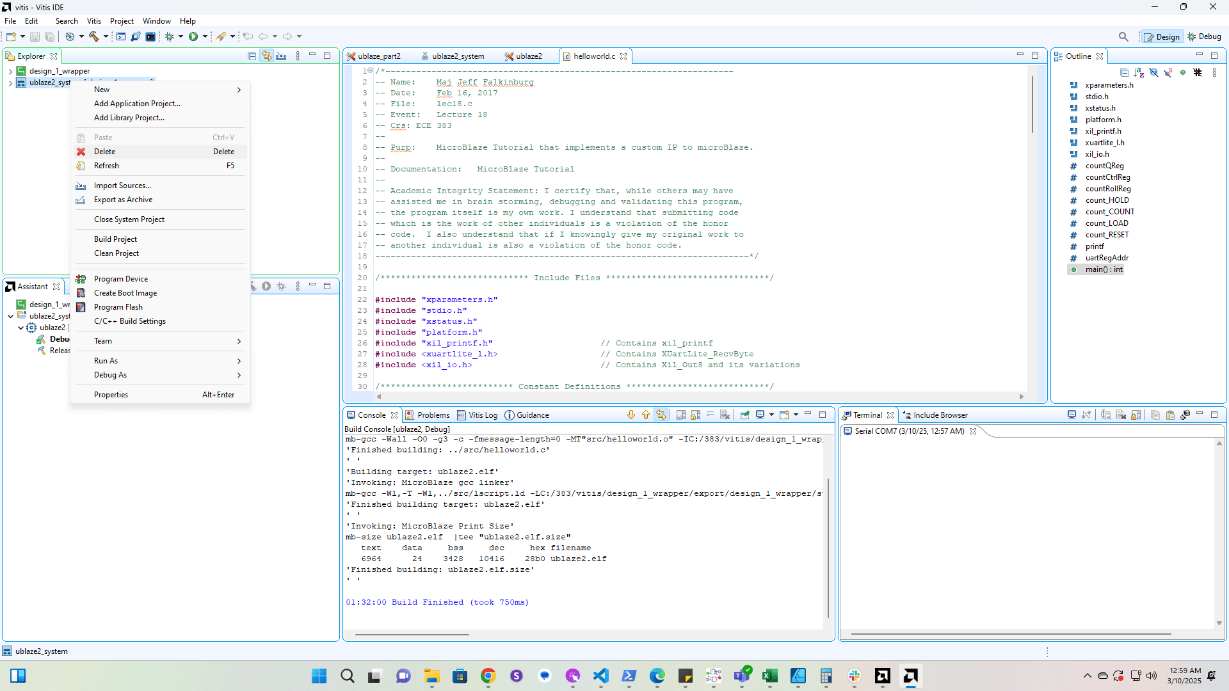The height and width of the screenshot is (691, 1229).
Task: Click the toolbar search magnifier icon
Action: pos(1123,36)
